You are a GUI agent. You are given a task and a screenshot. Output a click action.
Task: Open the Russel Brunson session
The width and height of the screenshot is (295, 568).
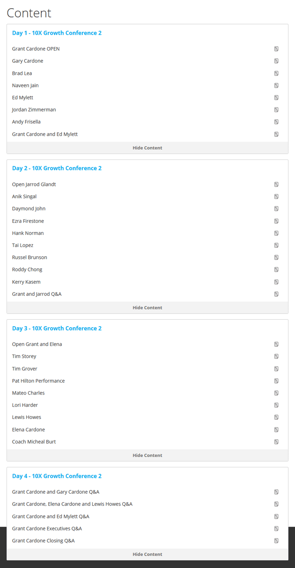point(29,257)
